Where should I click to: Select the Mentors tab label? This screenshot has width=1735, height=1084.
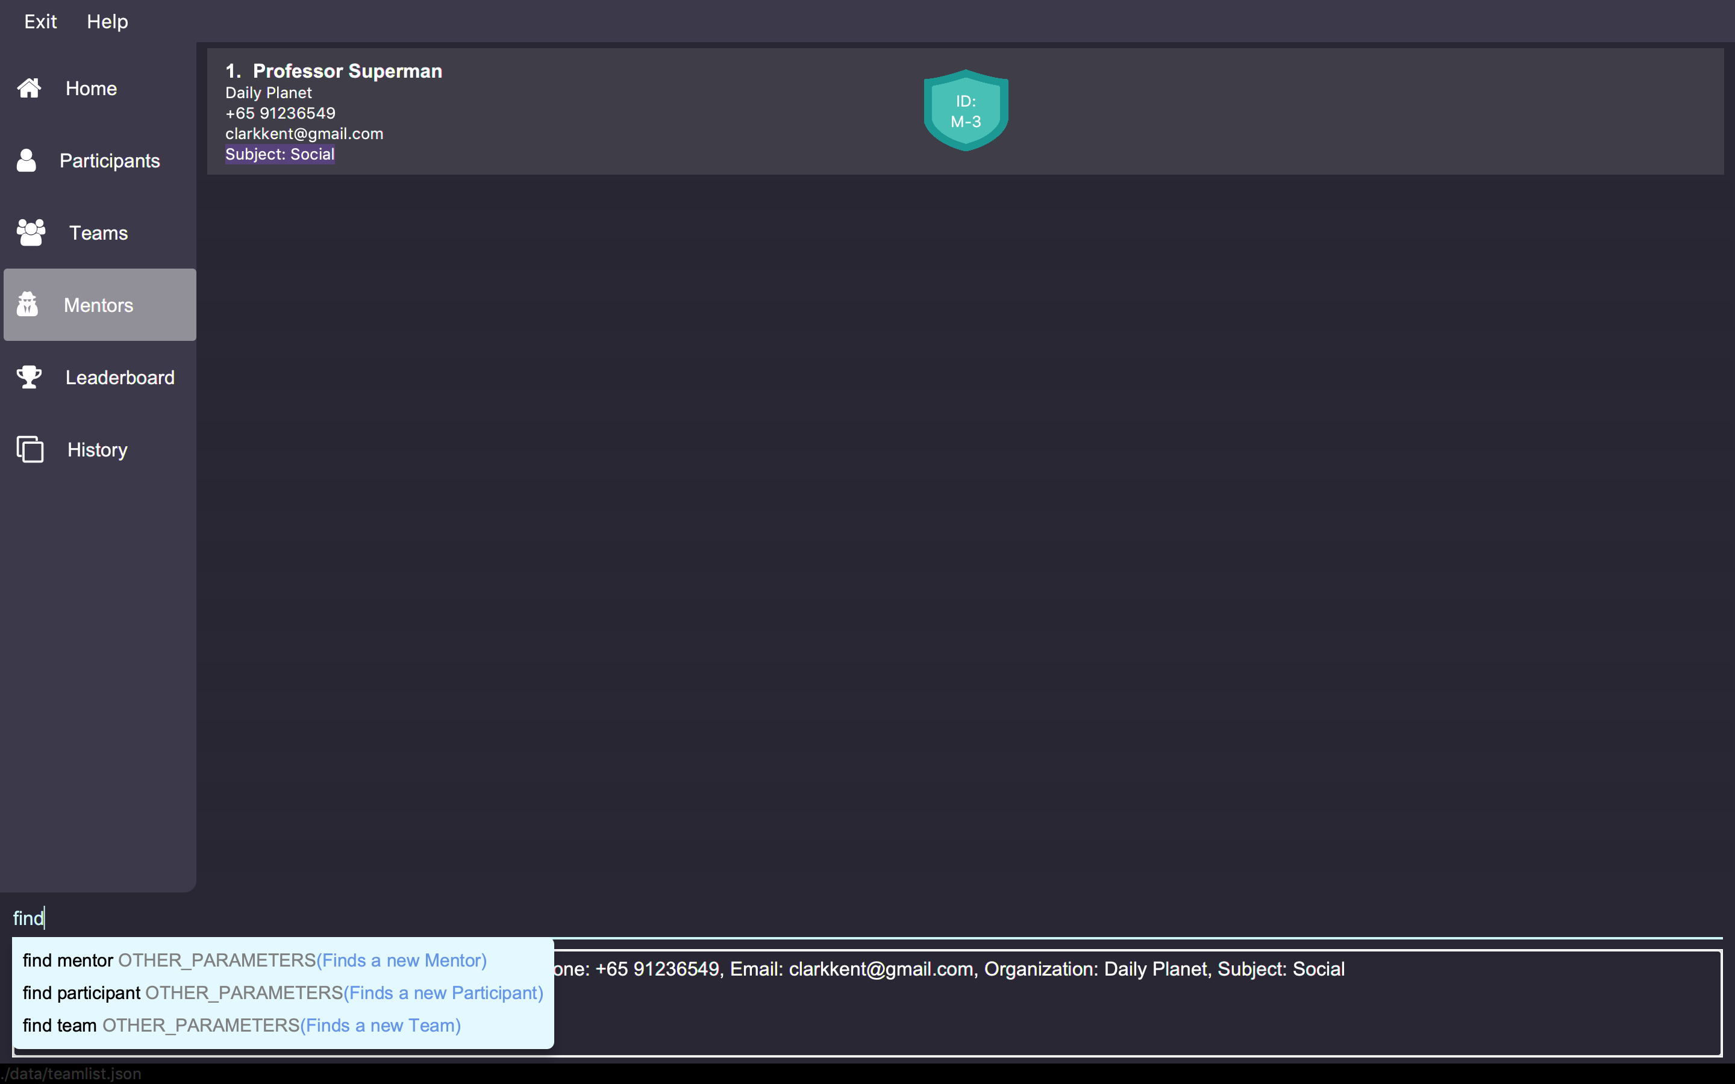tap(98, 305)
